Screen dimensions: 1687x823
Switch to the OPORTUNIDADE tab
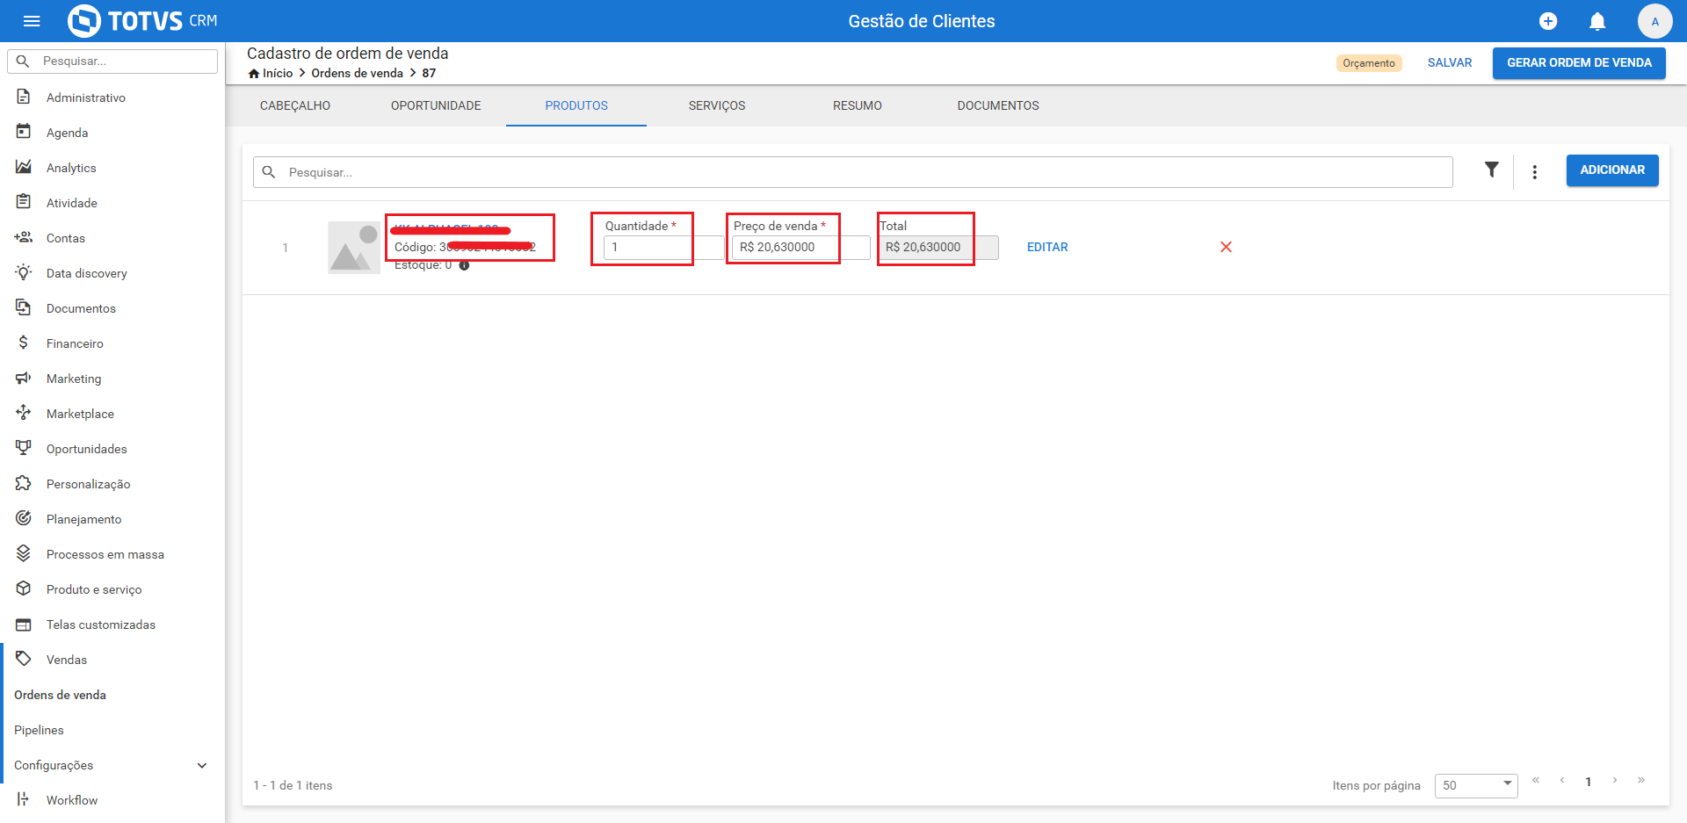[x=436, y=105]
